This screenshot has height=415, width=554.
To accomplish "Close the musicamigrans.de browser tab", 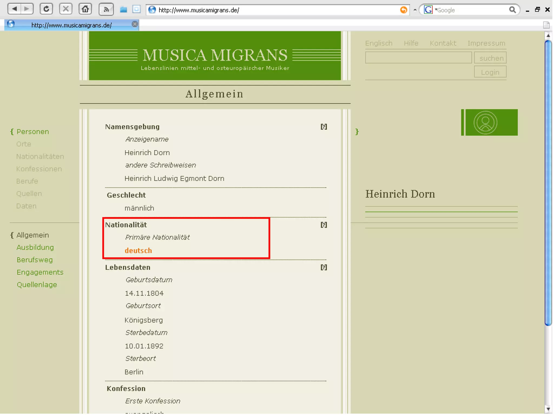I will coord(135,24).
